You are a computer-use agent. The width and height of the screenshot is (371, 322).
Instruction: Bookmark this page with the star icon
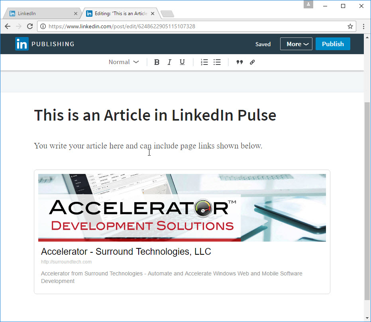coord(350,26)
